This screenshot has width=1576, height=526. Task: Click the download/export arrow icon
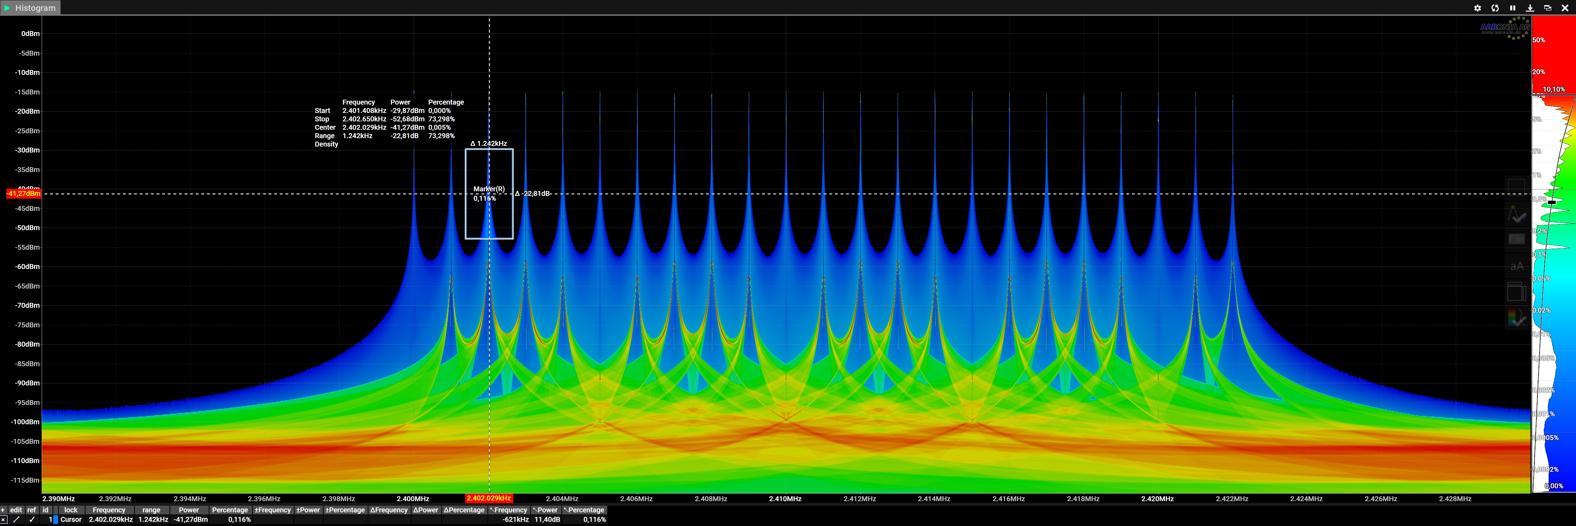pos(1530,8)
